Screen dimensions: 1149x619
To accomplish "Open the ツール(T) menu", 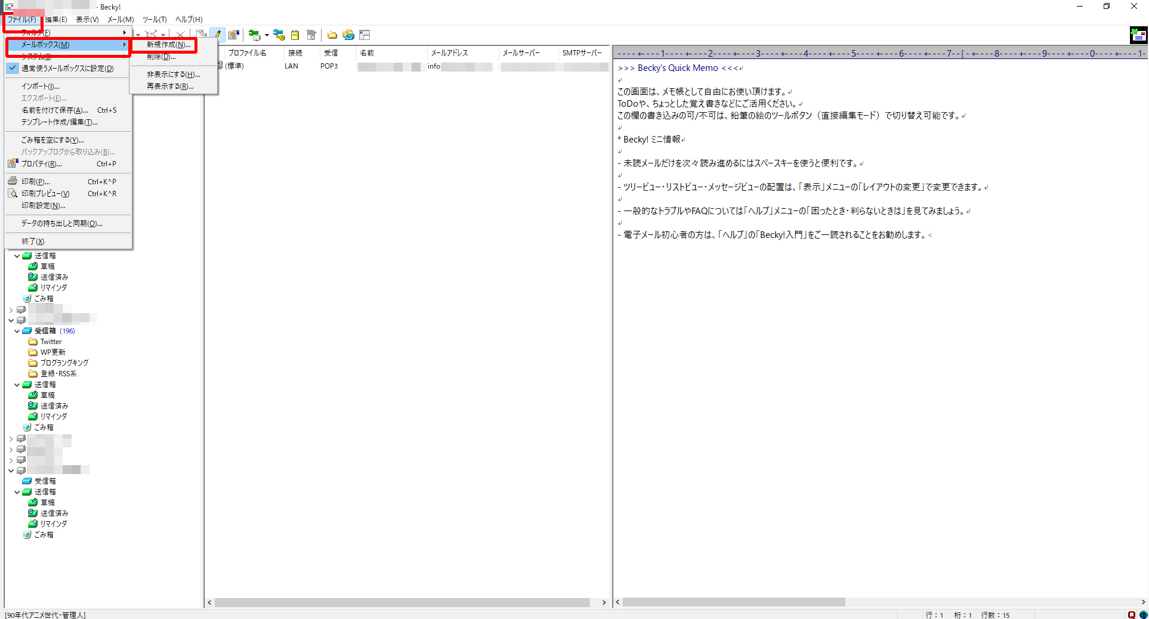I will [154, 20].
